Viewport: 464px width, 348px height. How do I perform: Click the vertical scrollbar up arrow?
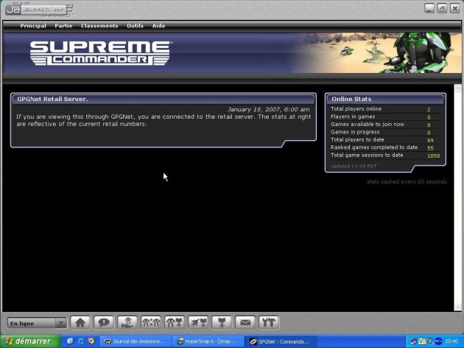tap(458, 89)
